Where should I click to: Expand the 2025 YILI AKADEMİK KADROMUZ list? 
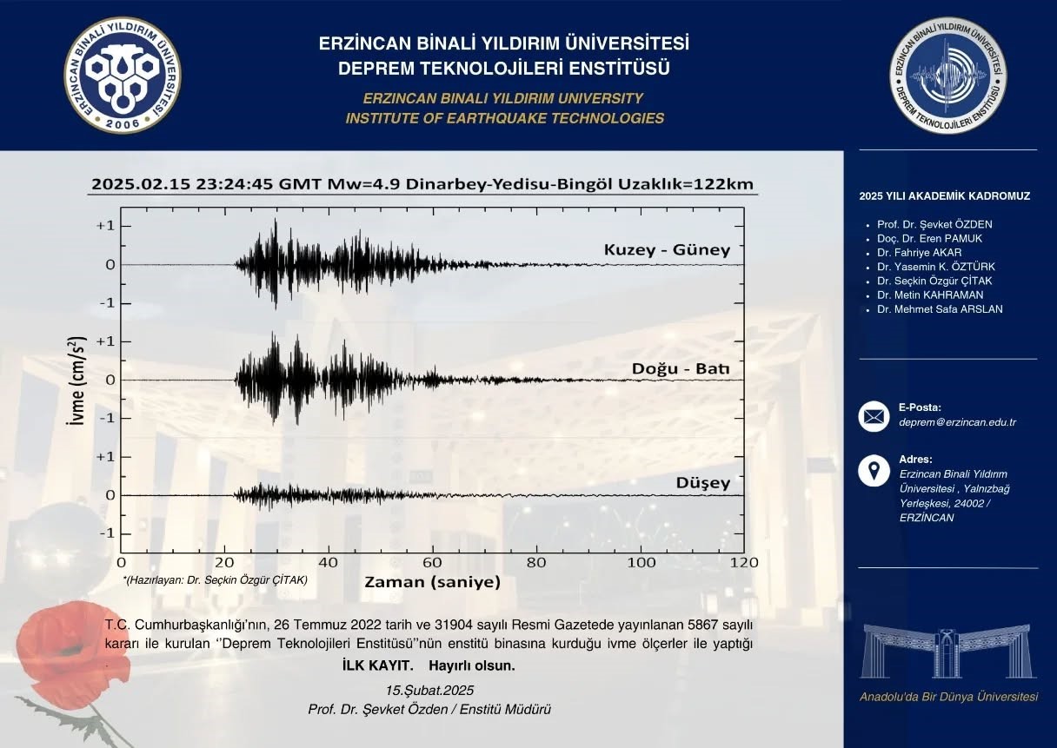946,196
